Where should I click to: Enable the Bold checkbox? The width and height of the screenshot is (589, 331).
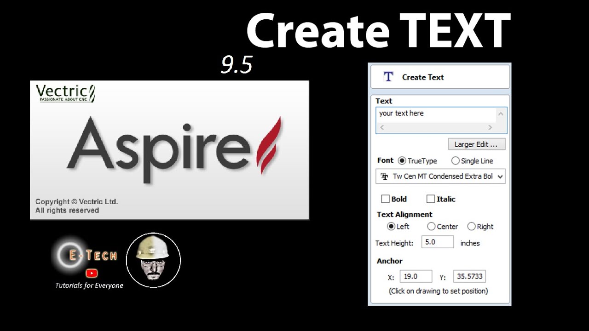[385, 199]
